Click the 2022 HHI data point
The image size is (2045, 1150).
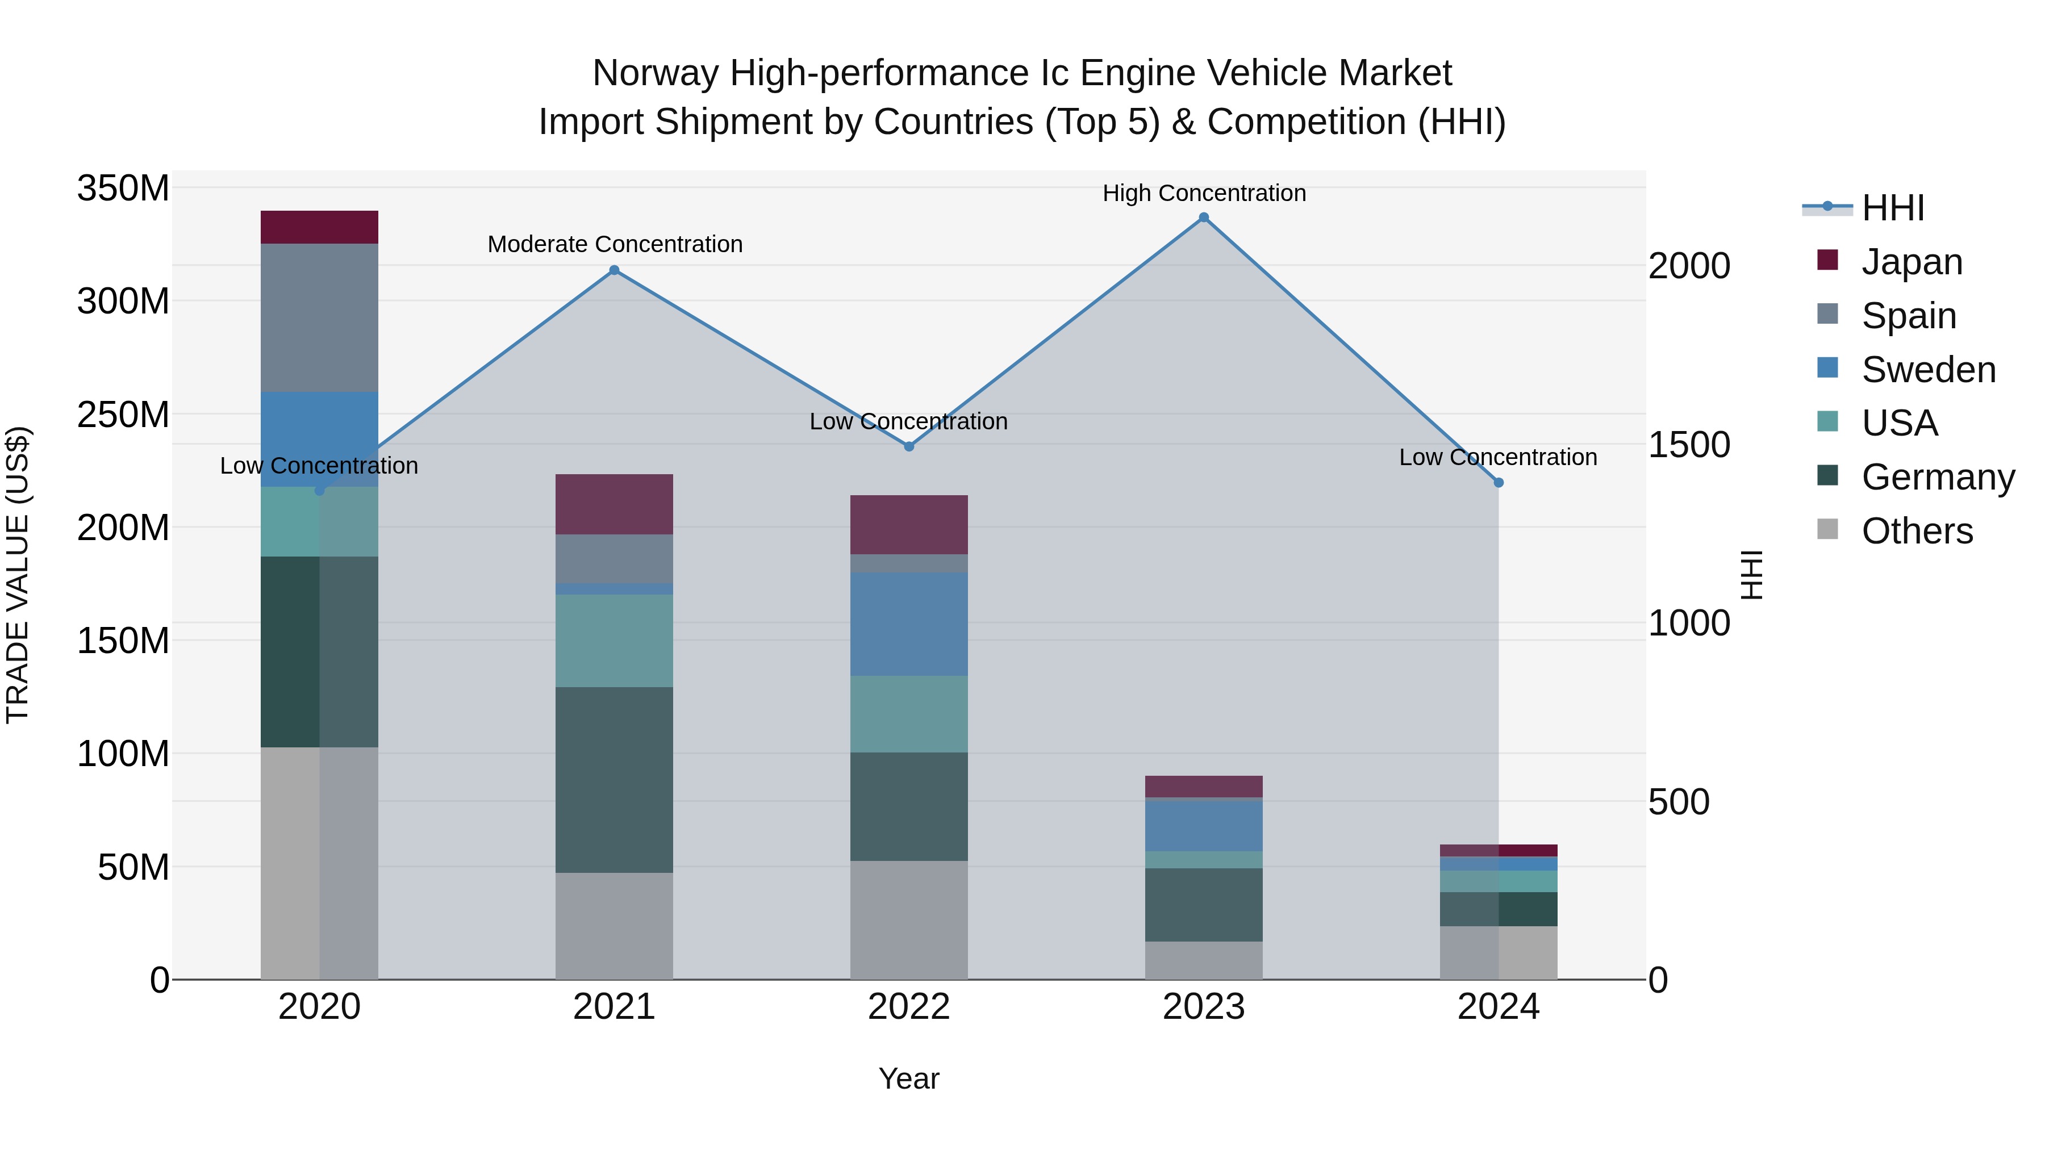coord(909,447)
